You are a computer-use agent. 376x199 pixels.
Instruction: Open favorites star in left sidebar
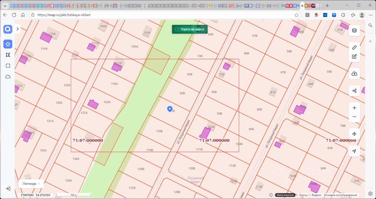[x=8, y=44]
